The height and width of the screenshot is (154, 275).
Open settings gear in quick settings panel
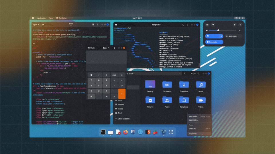click(x=213, y=25)
